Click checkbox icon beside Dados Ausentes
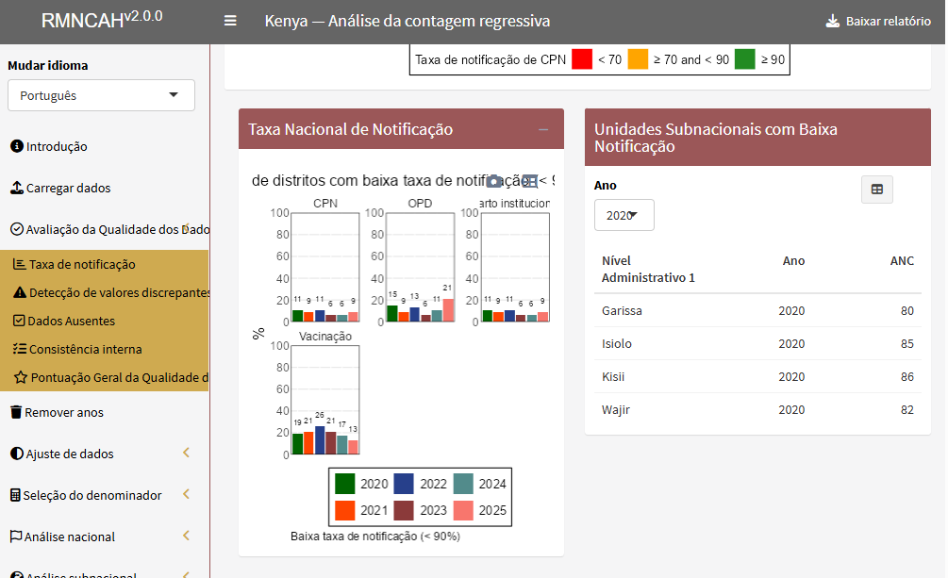Viewport: 948px width, 578px height. (20, 321)
